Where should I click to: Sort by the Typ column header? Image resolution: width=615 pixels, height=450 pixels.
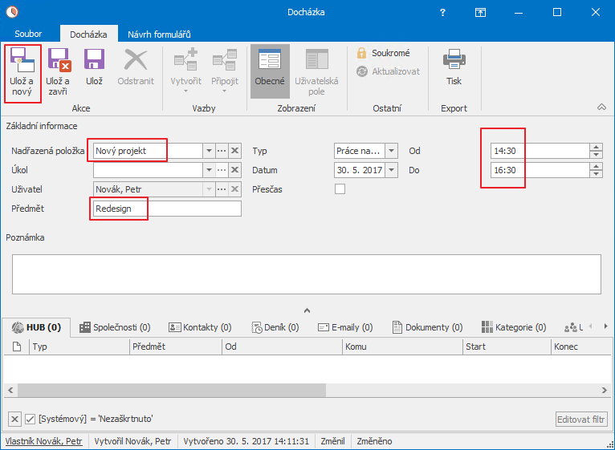tap(79, 347)
